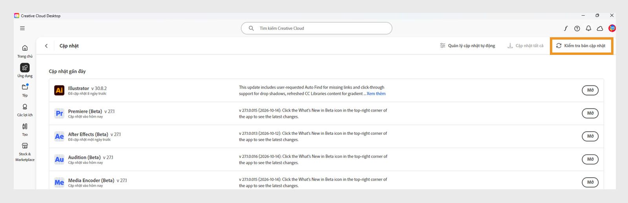This screenshot has width=628, height=203.
Task: Select Illustrator v 30.8.2 title
Action: click(87, 88)
